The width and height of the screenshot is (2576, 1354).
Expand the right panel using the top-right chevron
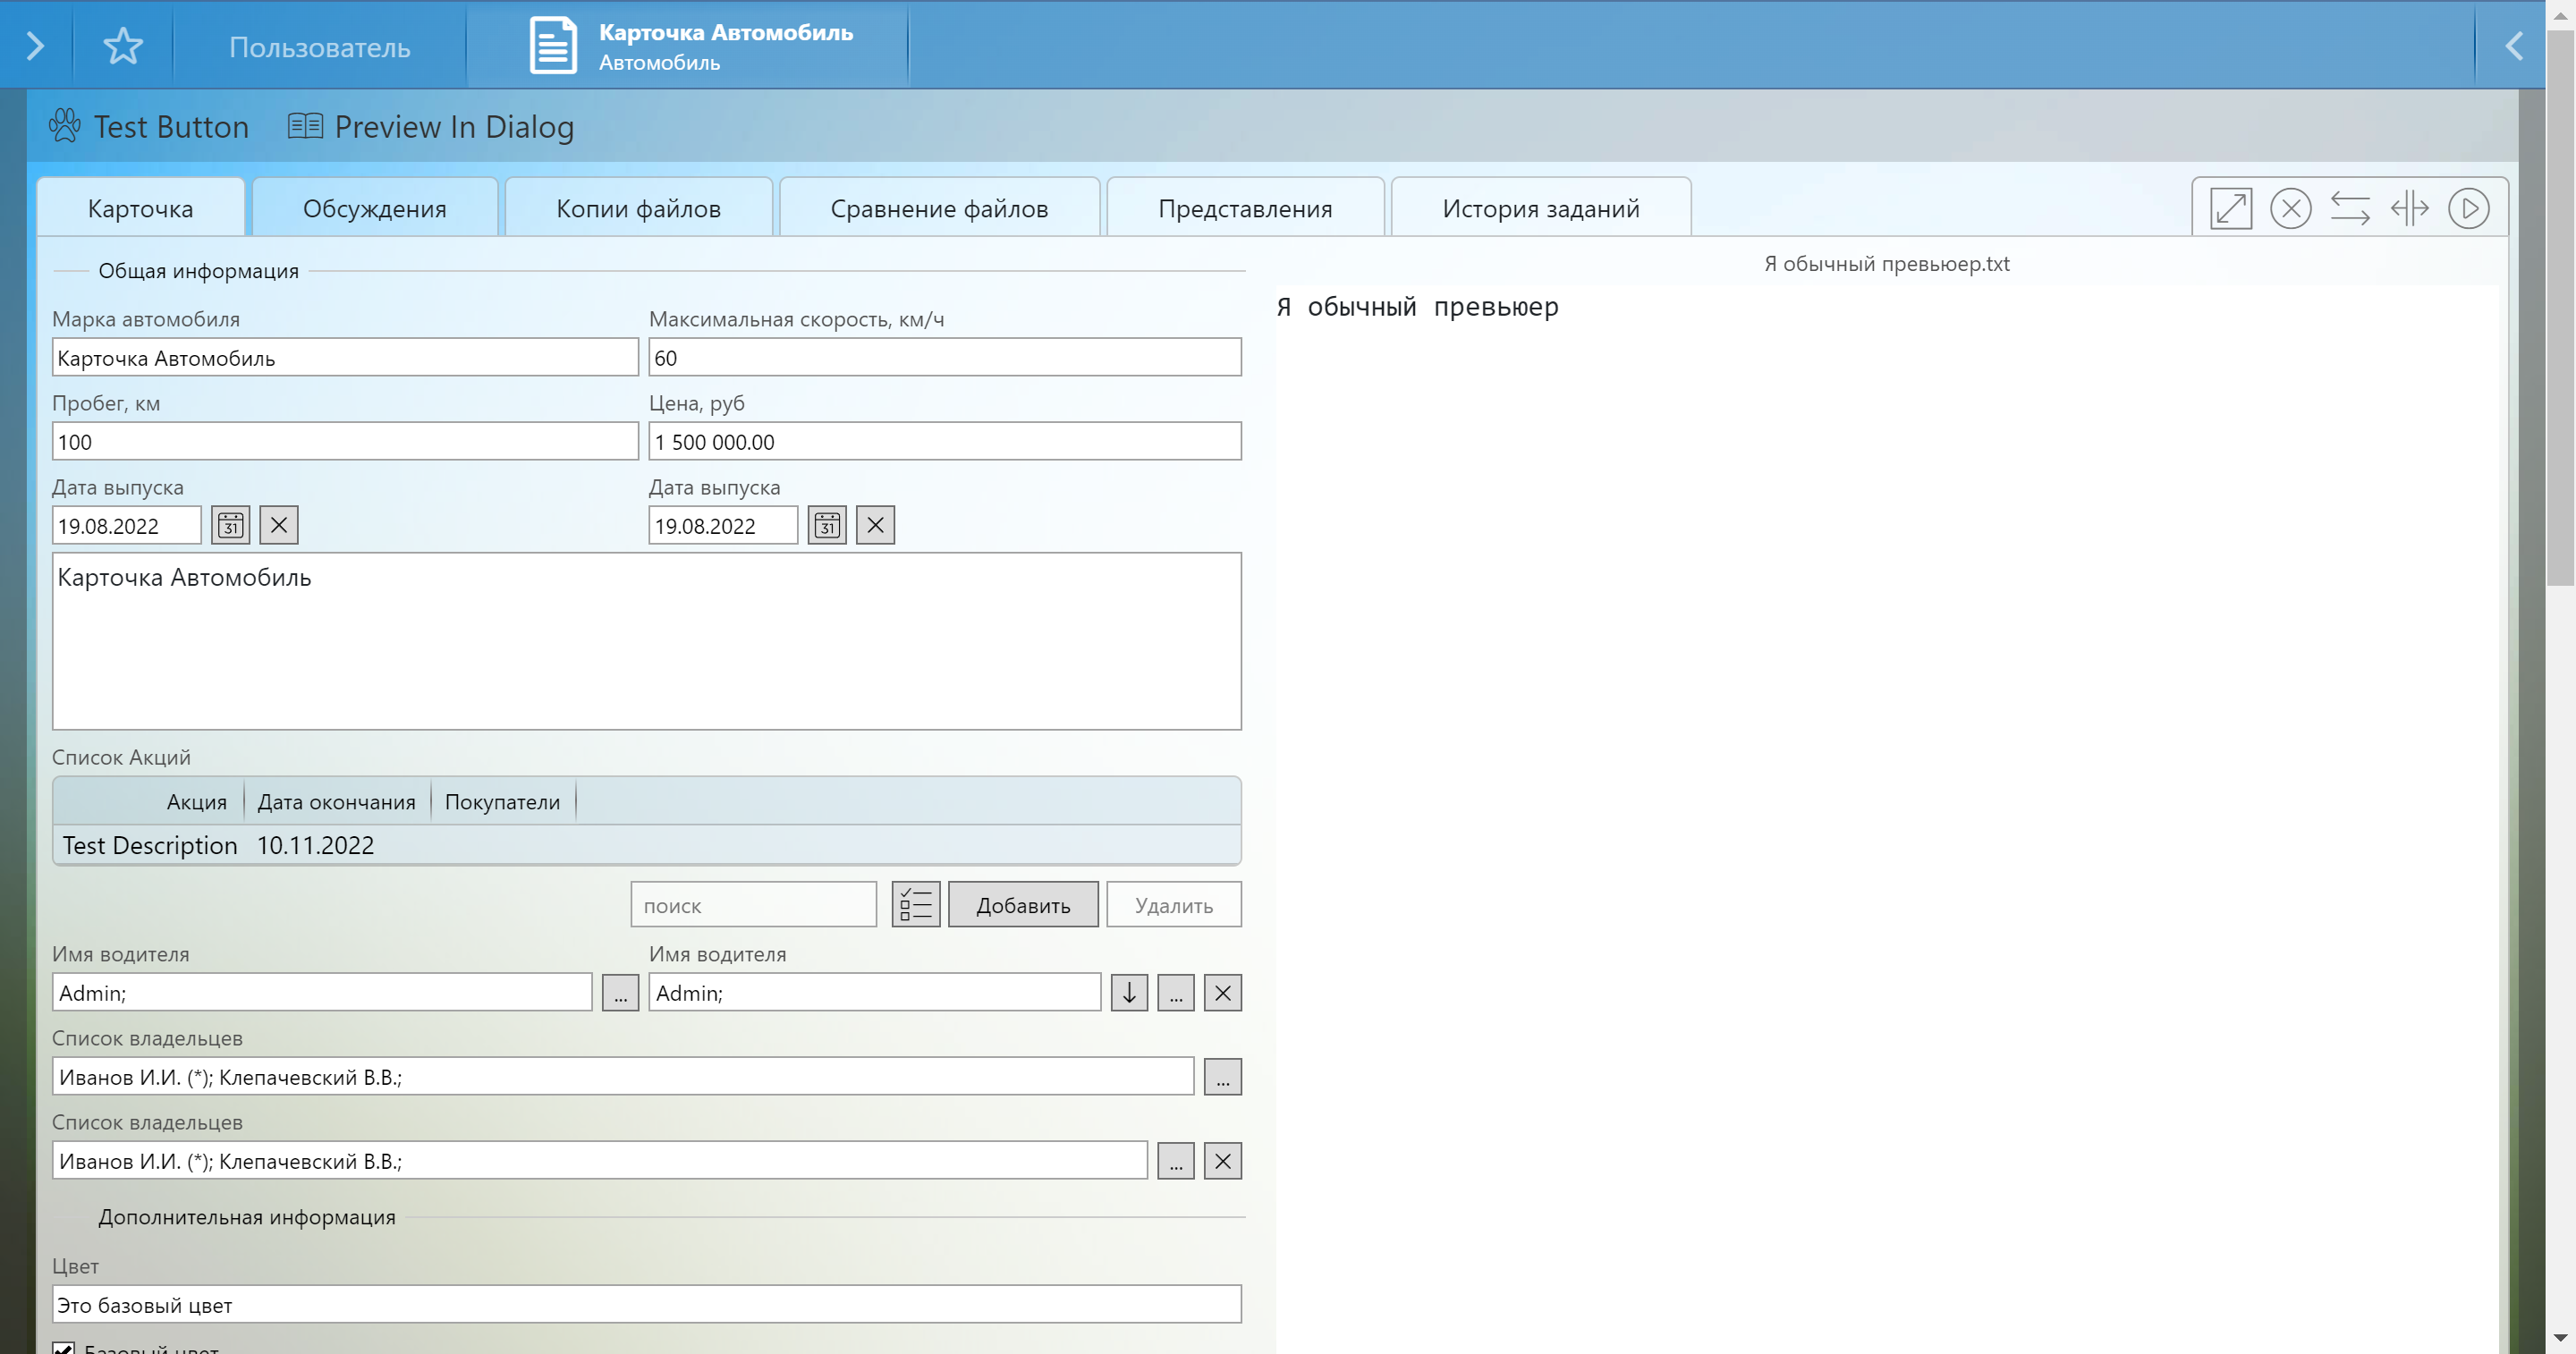(2513, 46)
